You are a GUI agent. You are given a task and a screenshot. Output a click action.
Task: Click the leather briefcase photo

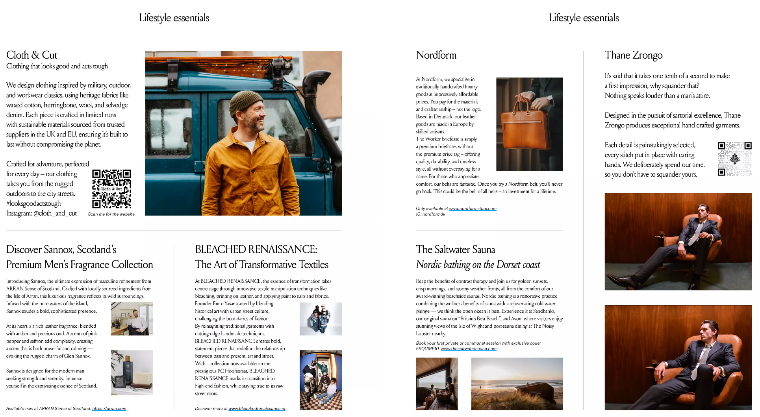tap(529, 124)
